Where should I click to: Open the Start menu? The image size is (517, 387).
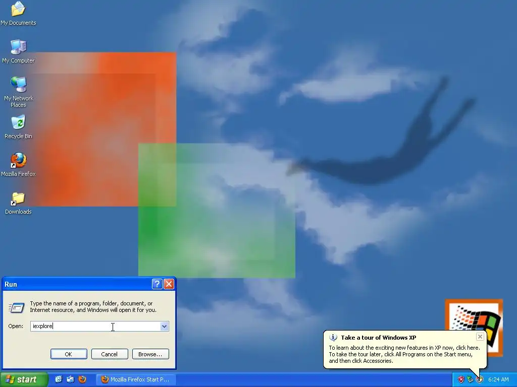click(24, 379)
